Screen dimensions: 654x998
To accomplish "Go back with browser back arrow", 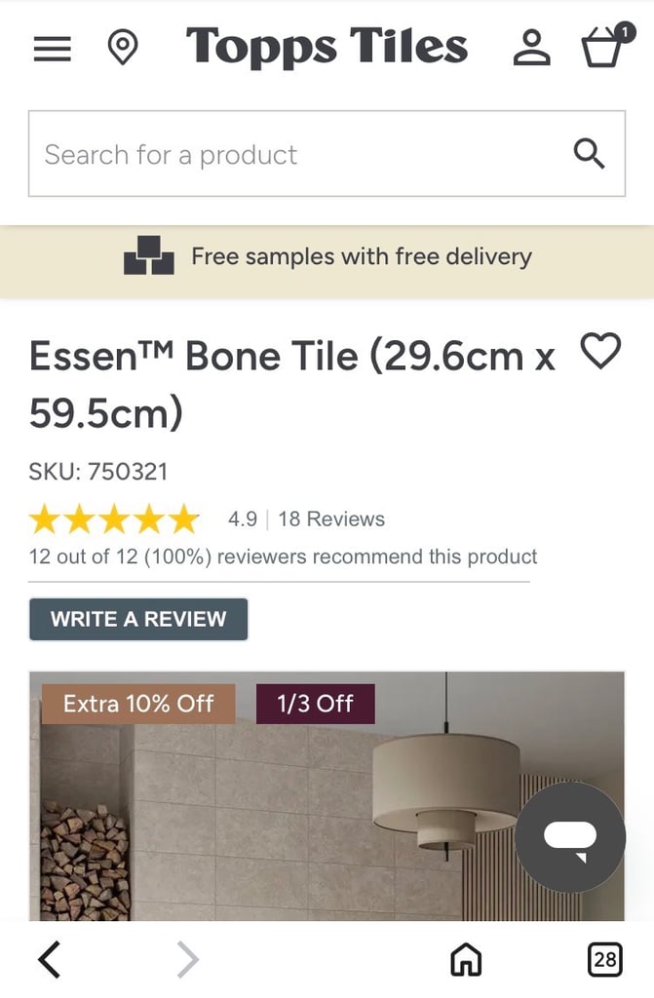I will [x=49, y=961].
